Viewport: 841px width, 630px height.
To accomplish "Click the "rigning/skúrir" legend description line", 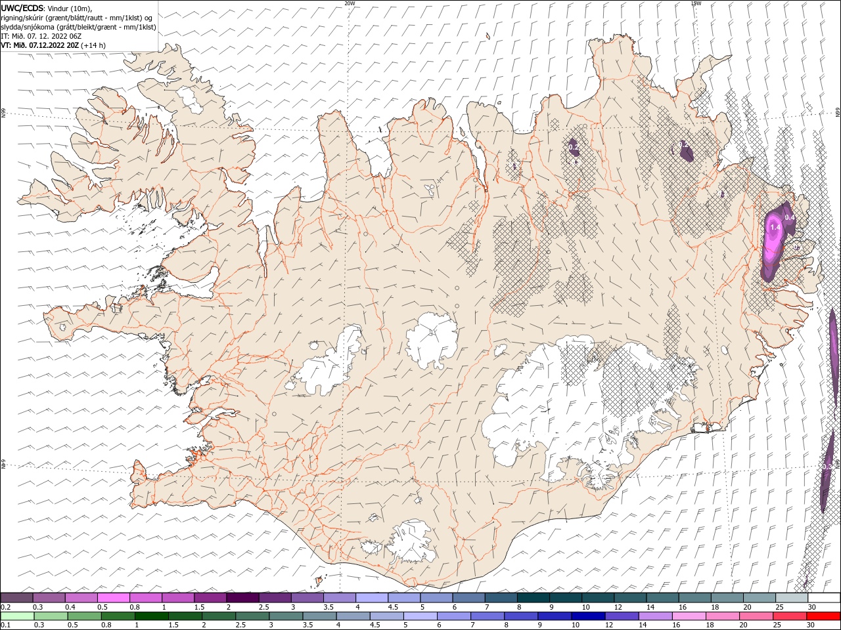I will (77, 18).
